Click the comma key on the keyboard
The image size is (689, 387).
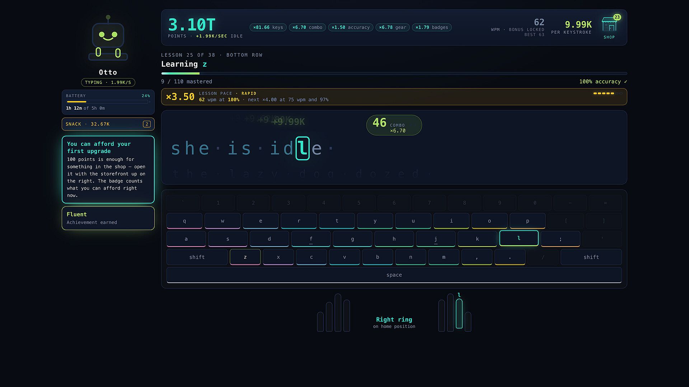coord(477,257)
